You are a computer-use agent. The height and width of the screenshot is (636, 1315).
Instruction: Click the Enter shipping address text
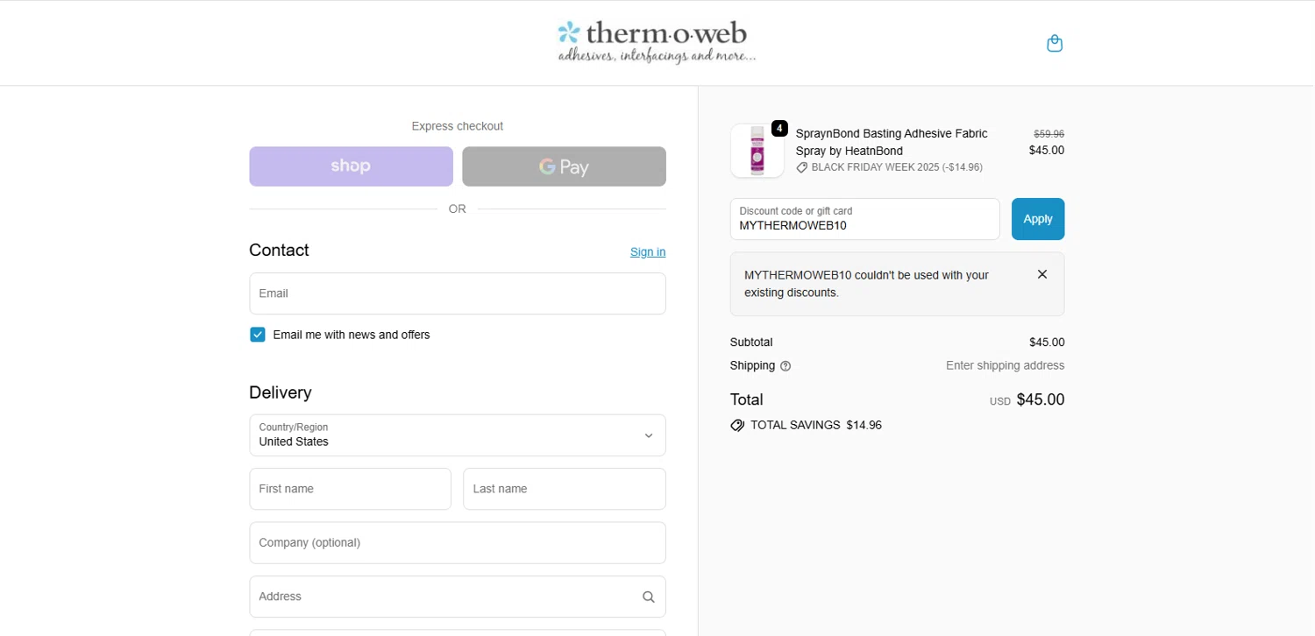[x=1005, y=365]
